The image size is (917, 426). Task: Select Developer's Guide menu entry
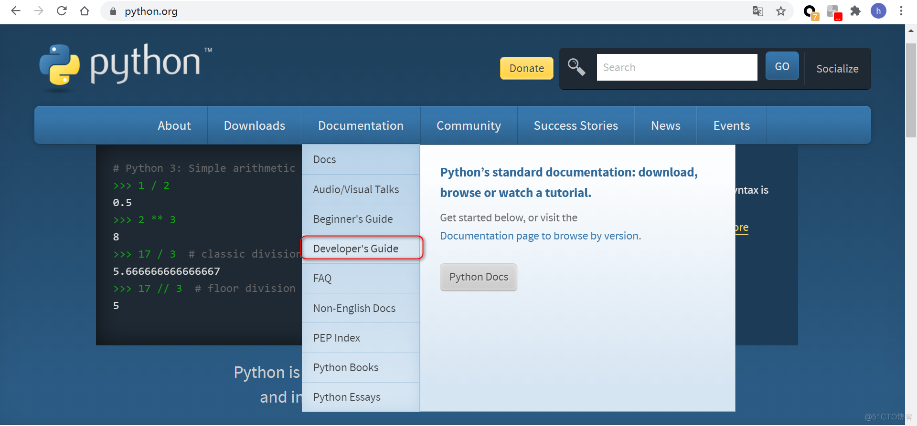click(361, 249)
